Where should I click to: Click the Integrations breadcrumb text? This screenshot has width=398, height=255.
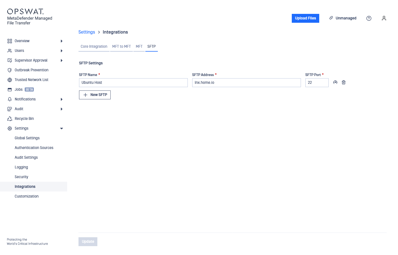(115, 32)
